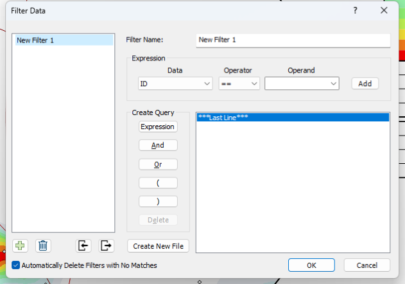Delete selected filter with trash icon

(x=43, y=245)
